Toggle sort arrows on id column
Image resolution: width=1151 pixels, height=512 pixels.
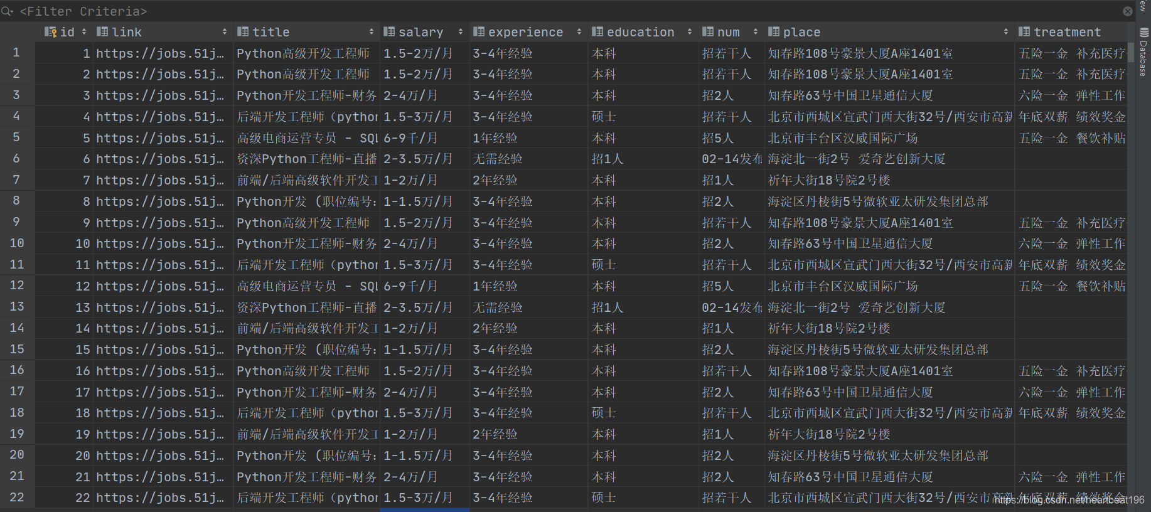(x=84, y=31)
